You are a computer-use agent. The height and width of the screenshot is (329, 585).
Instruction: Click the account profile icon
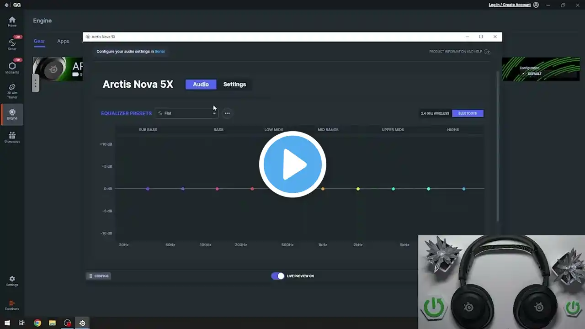pos(536,5)
